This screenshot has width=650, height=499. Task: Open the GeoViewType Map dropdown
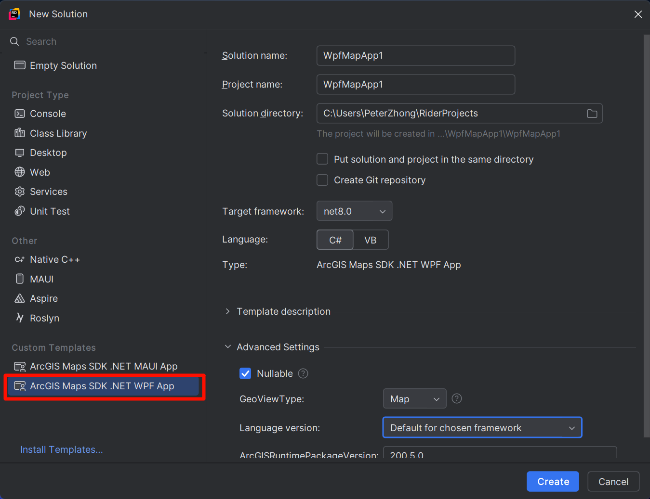click(x=415, y=398)
